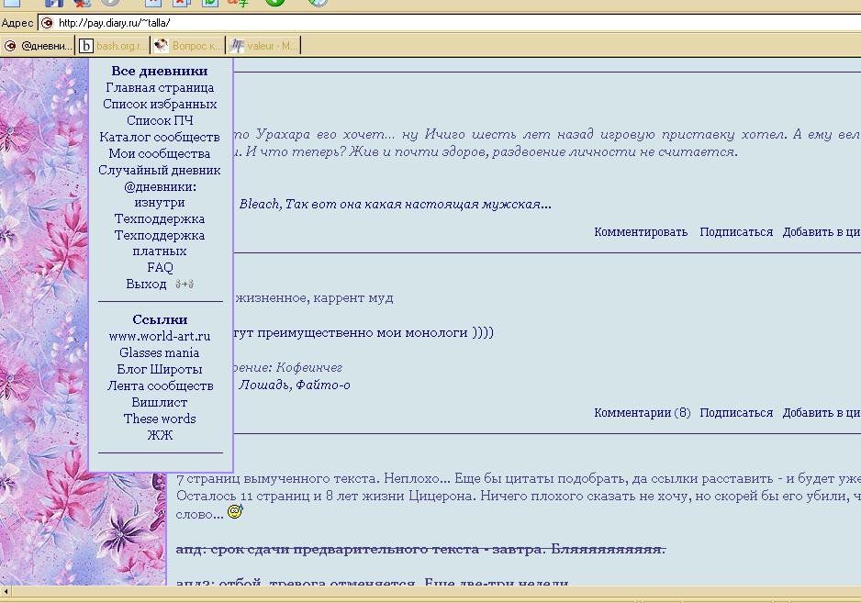Visit Случайный дневник
The height and width of the screenshot is (603, 861).
coord(160,171)
